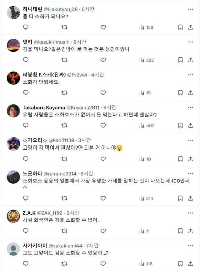View analytics showing 11 views on Z.A.K's tweet
The width and height of the screenshot is (200, 271).
coord(144,231)
